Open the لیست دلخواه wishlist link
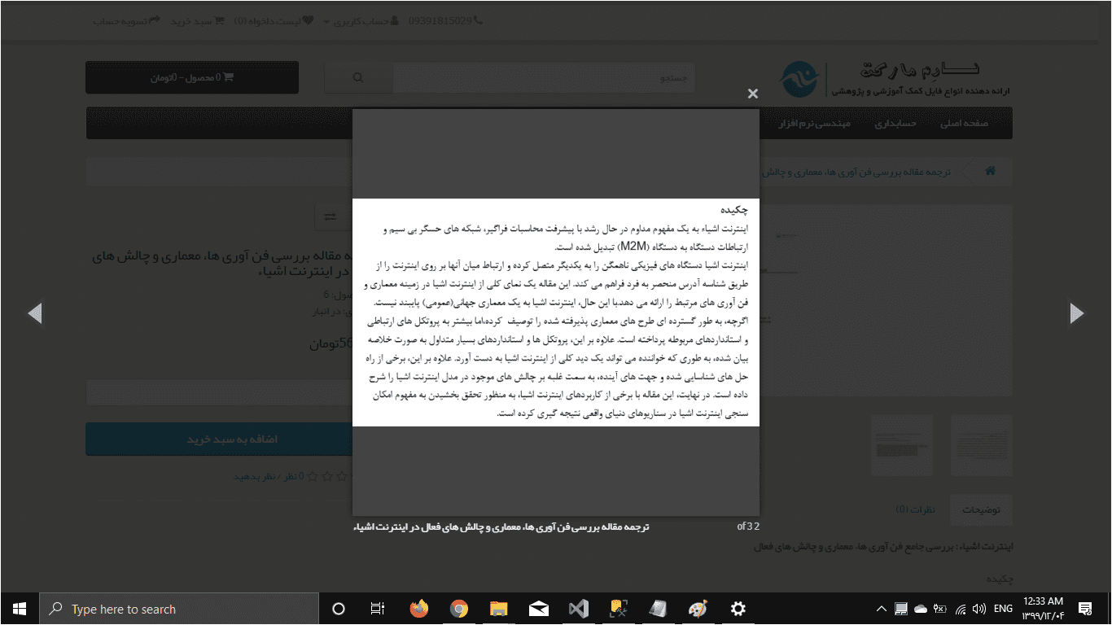This screenshot has height=625, width=1112. tap(274, 20)
